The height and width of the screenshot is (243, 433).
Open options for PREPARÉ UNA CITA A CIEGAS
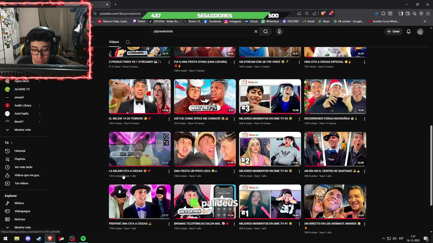pos(169,224)
